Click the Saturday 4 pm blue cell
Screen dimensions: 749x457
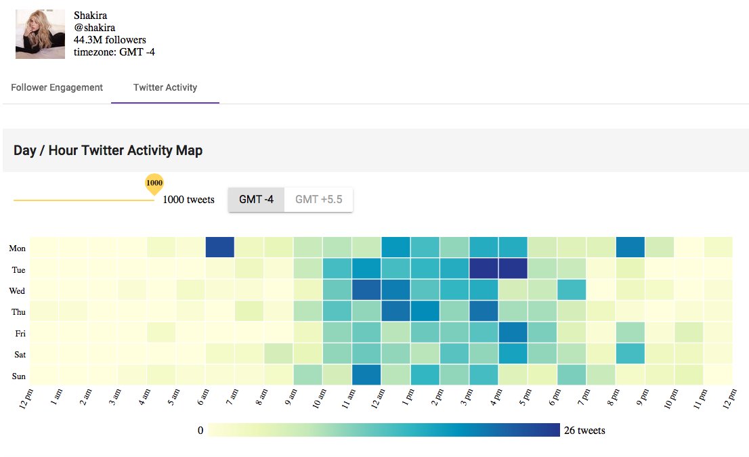513,353
